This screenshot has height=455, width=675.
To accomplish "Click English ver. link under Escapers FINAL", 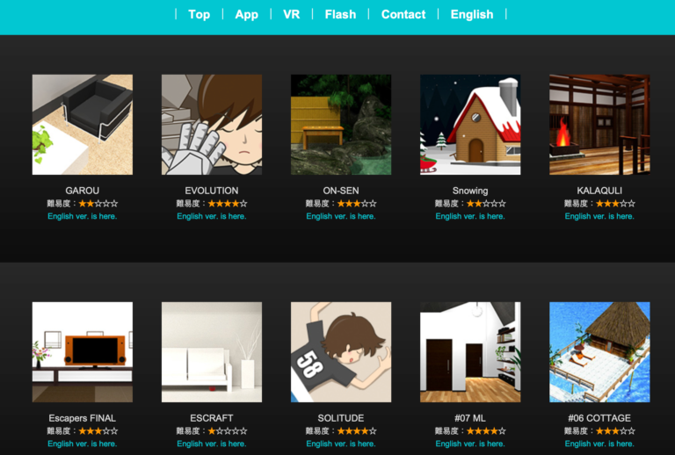I will point(83,444).
